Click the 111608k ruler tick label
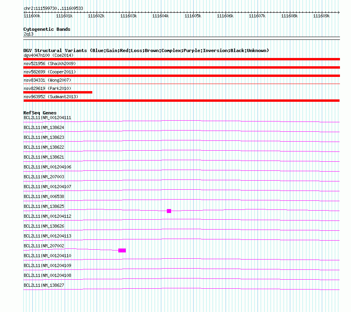The width and height of the screenshot is (351, 312). pyautogui.click(x=289, y=16)
